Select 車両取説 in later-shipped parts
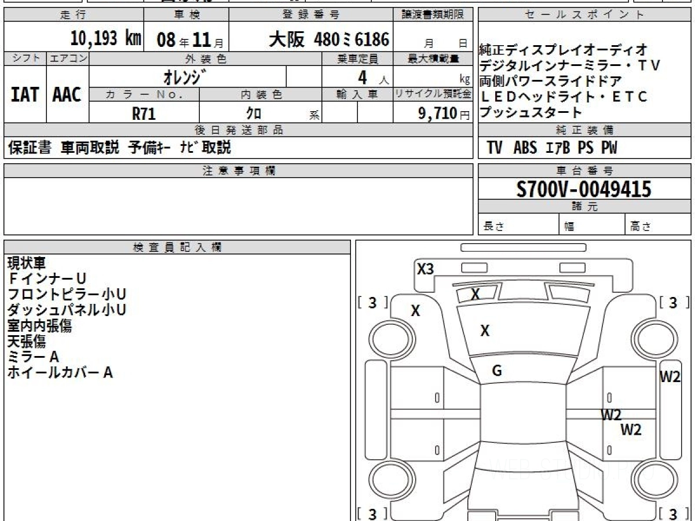 coord(90,148)
